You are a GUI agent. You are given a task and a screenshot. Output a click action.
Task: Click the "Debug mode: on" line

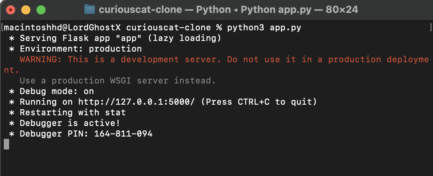(x=57, y=91)
